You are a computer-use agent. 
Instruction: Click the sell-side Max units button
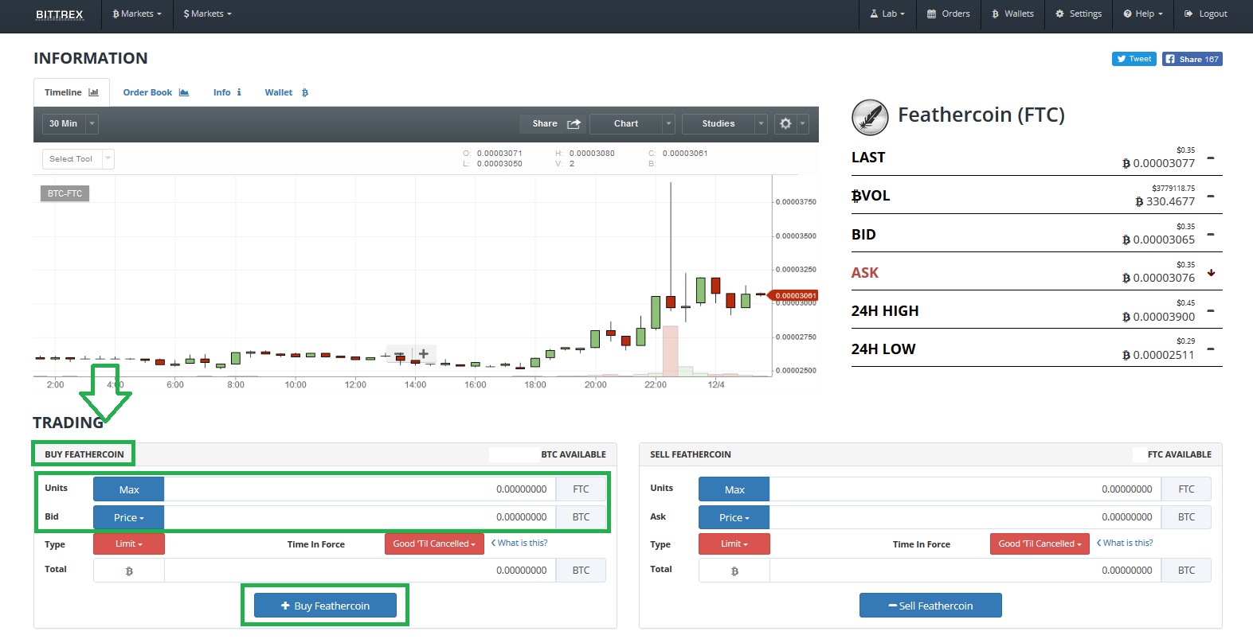[x=734, y=489]
